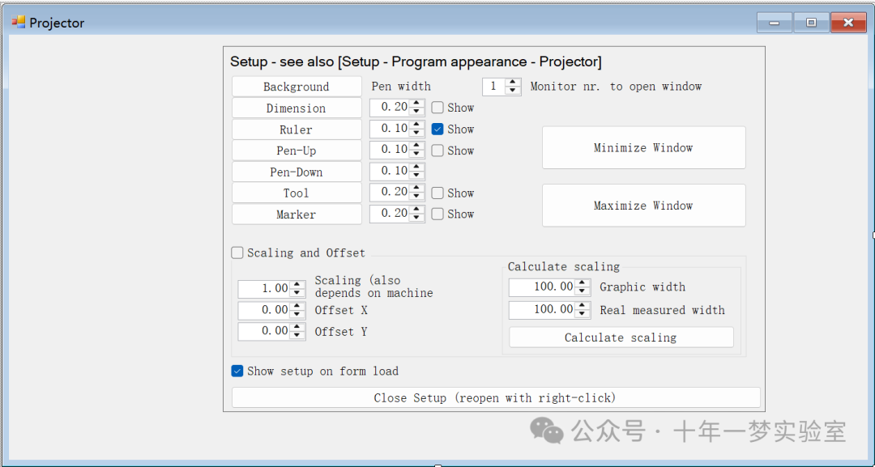The height and width of the screenshot is (467, 875).
Task: Decrease Pen-Up pen width with down arrow
Action: 416,153
